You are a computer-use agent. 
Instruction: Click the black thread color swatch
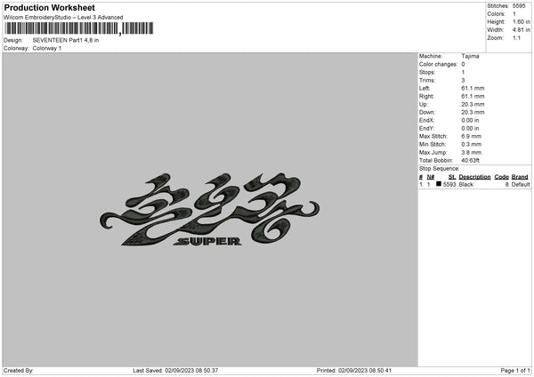(x=439, y=184)
